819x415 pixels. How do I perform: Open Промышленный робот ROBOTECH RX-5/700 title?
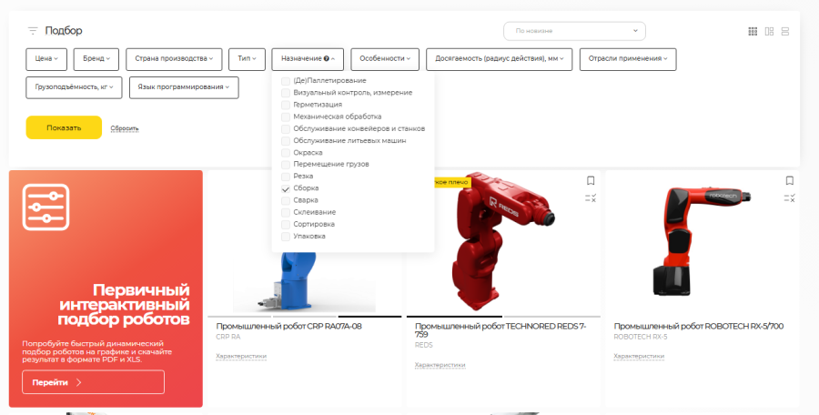[698, 326]
